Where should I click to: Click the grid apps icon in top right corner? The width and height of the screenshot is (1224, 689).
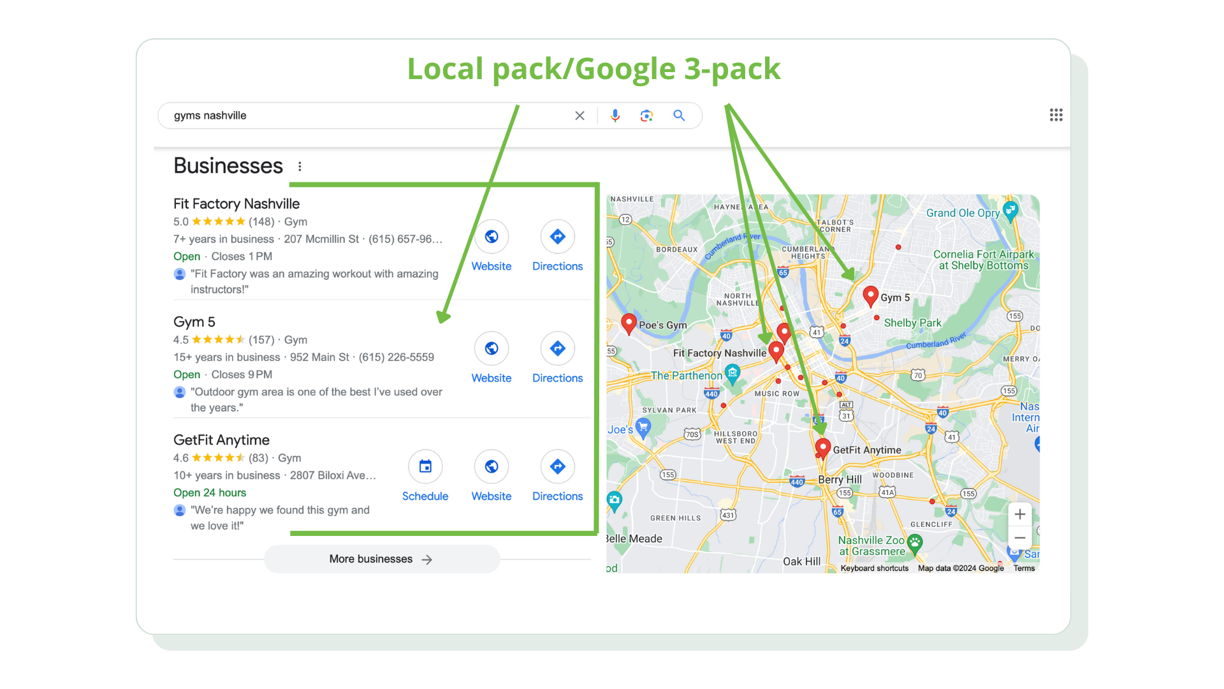coord(1057,114)
